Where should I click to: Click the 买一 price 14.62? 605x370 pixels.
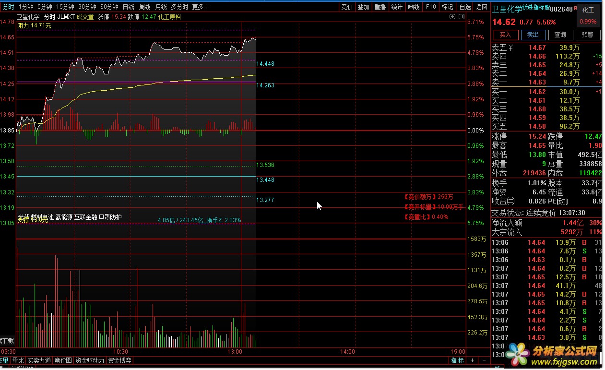click(537, 92)
